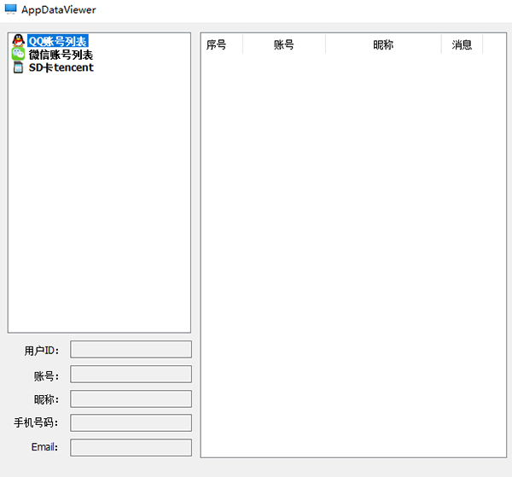
Task: Focus the 用户ID input field
Action: coord(131,349)
